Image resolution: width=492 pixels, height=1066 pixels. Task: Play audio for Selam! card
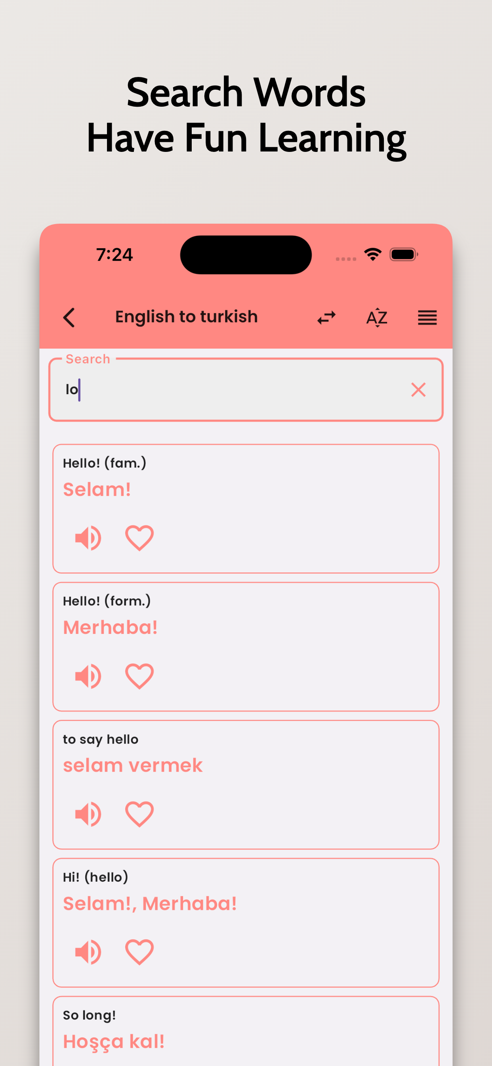[88, 537]
